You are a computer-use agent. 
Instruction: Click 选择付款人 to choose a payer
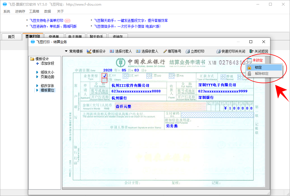click(121, 51)
